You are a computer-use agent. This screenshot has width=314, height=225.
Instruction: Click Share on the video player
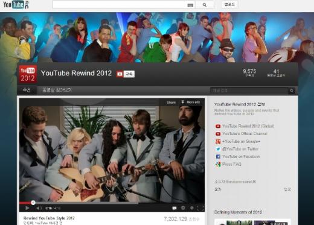(x=171, y=103)
